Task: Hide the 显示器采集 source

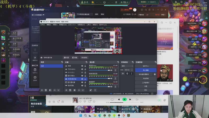Action: [82, 82]
